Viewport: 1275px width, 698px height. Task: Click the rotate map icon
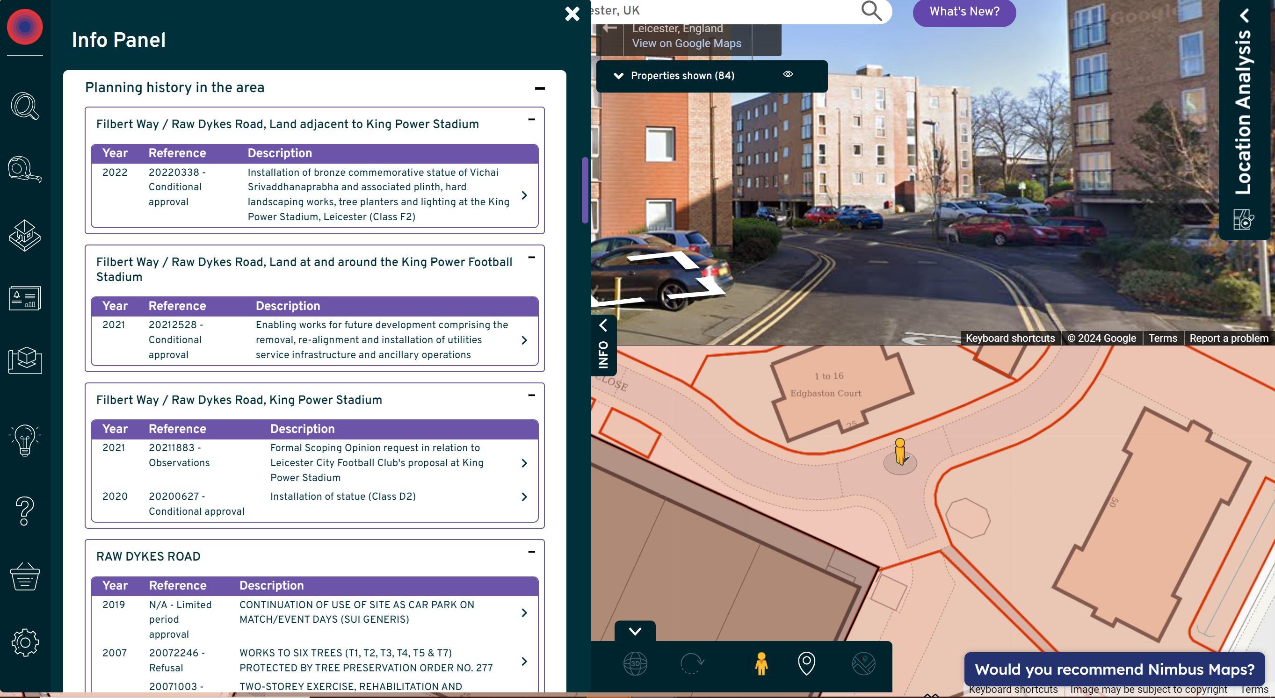pos(692,663)
